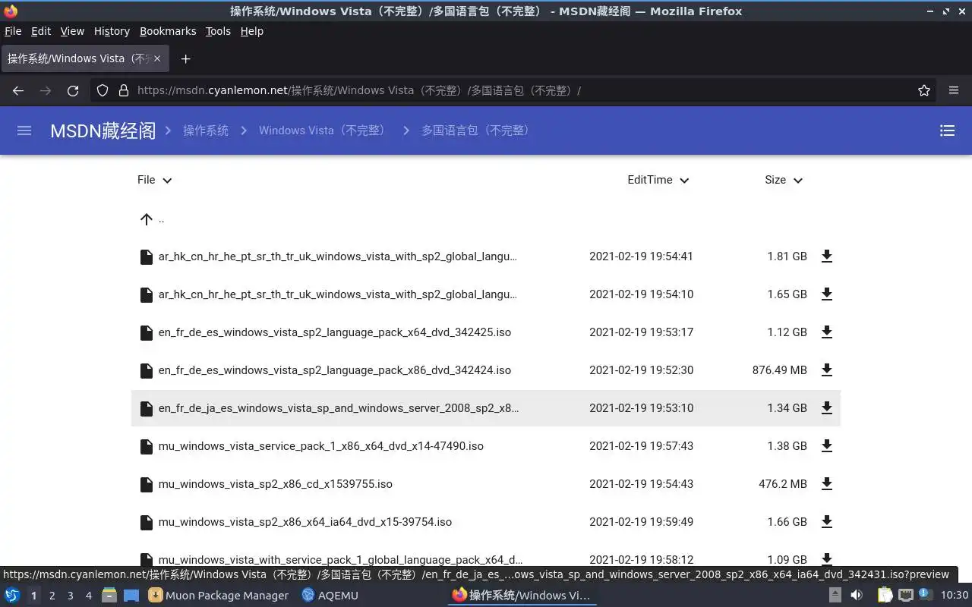This screenshot has width=972, height=607.
Task: Open mu_windows_vista_sp2_x86_x64_ia64_dvd_x15-39754.iso entry
Action: (305, 522)
